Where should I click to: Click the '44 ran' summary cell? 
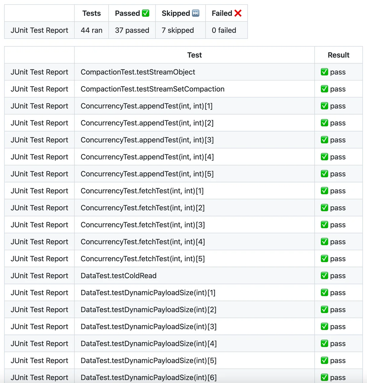(x=91, y=30)
